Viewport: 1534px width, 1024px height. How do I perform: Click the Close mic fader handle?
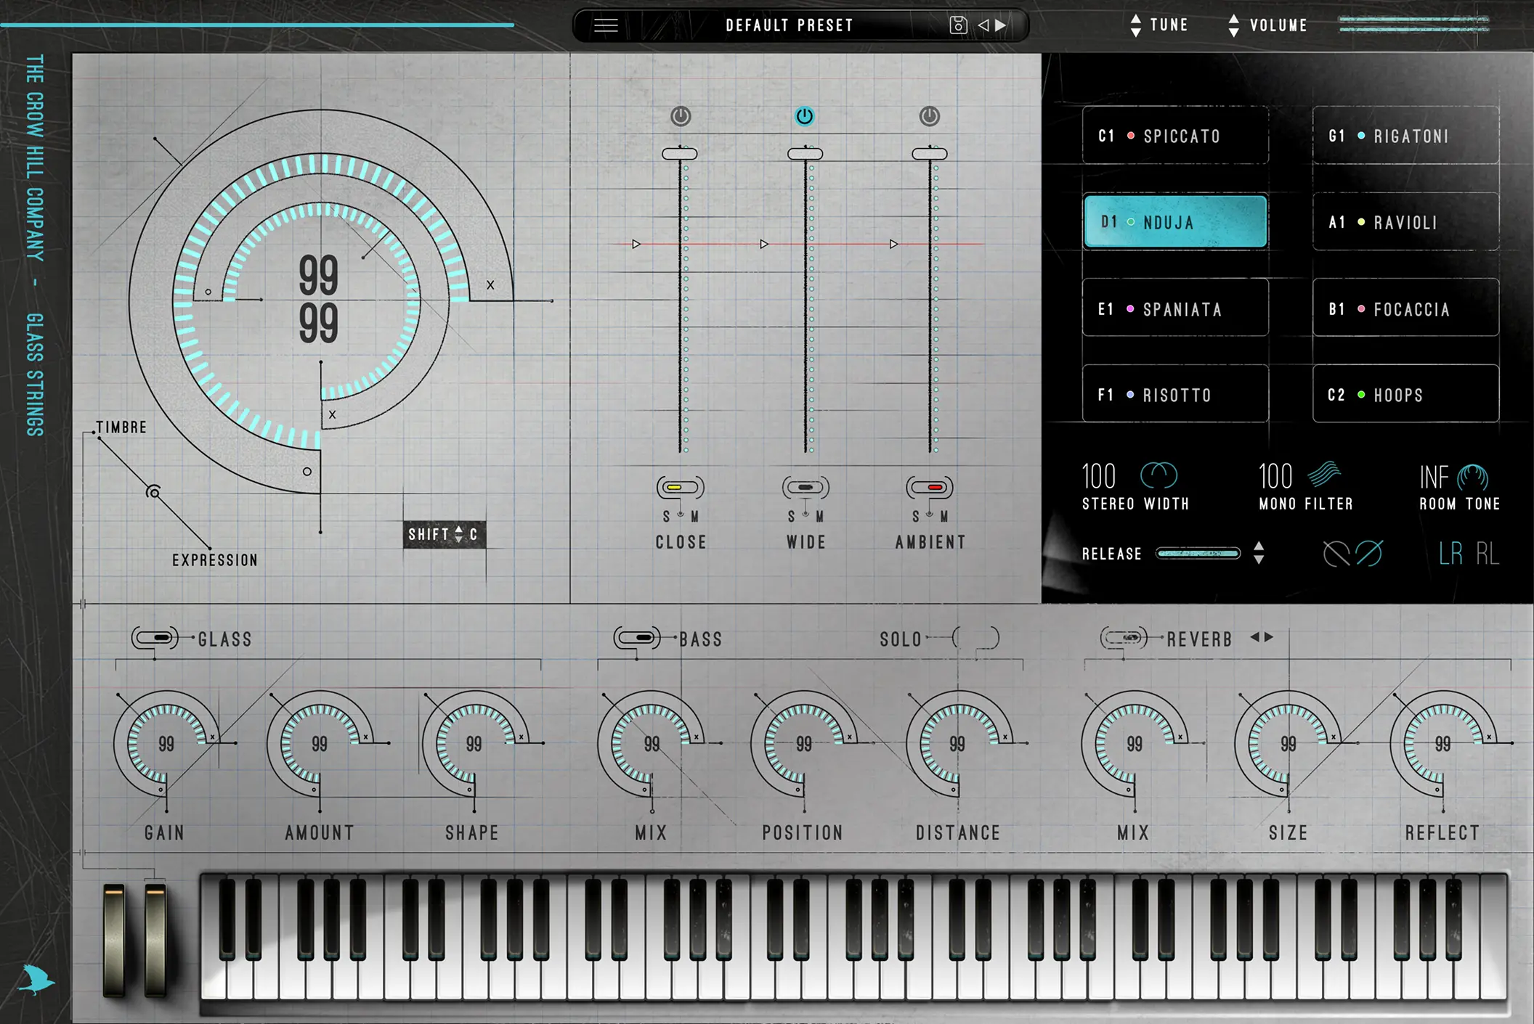tap(680, 154)
